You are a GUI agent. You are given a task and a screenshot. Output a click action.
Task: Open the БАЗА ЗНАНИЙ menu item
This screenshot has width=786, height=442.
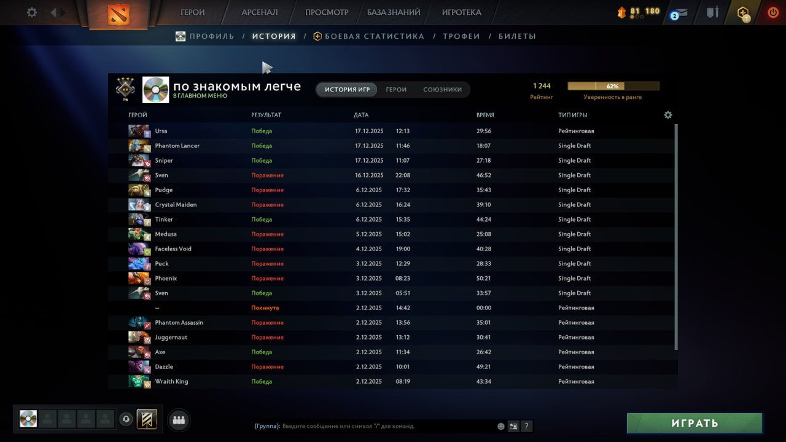[393, 12]
